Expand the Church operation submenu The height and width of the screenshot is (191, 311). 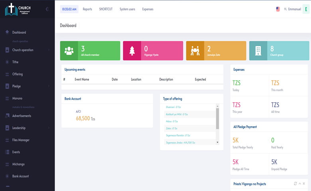(49, 50)
